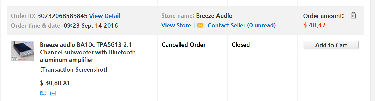Click the delivery truck icon
This screenshot has height=101, width=375.
pos(43,93)
